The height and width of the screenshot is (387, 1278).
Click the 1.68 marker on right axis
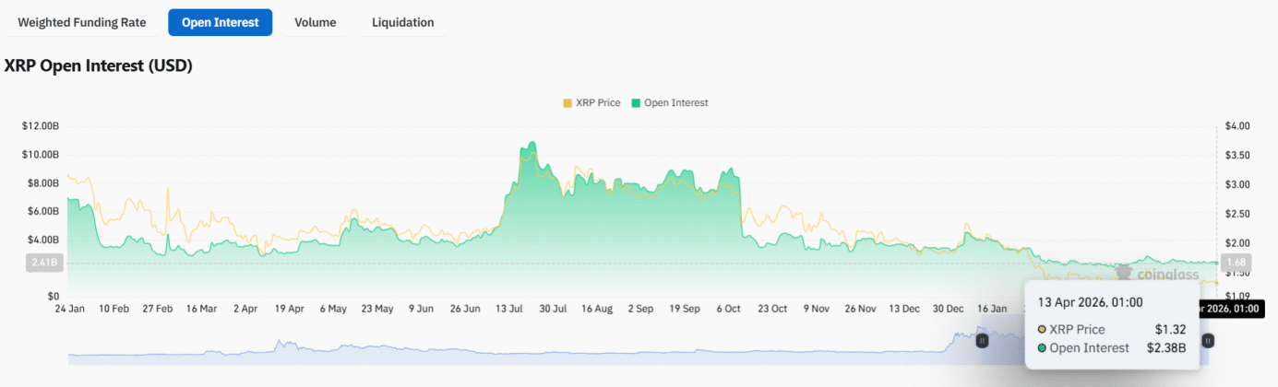(1236, 263)
